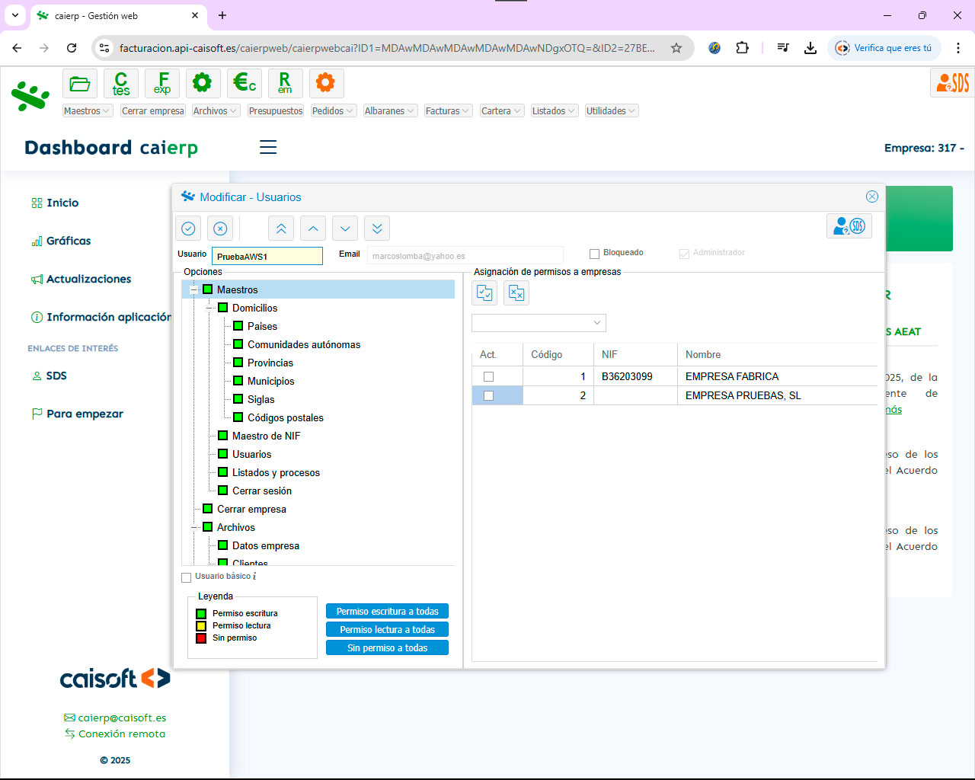
Task: Open the Albaranes dropdown menu
Action: pos(390,111)
